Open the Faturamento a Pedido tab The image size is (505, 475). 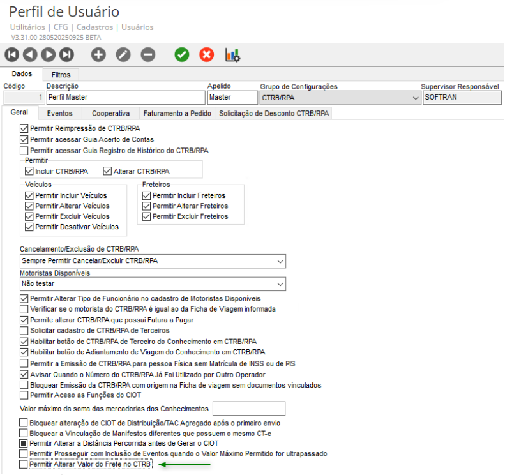pyautogui.click(x=177, y=114)
